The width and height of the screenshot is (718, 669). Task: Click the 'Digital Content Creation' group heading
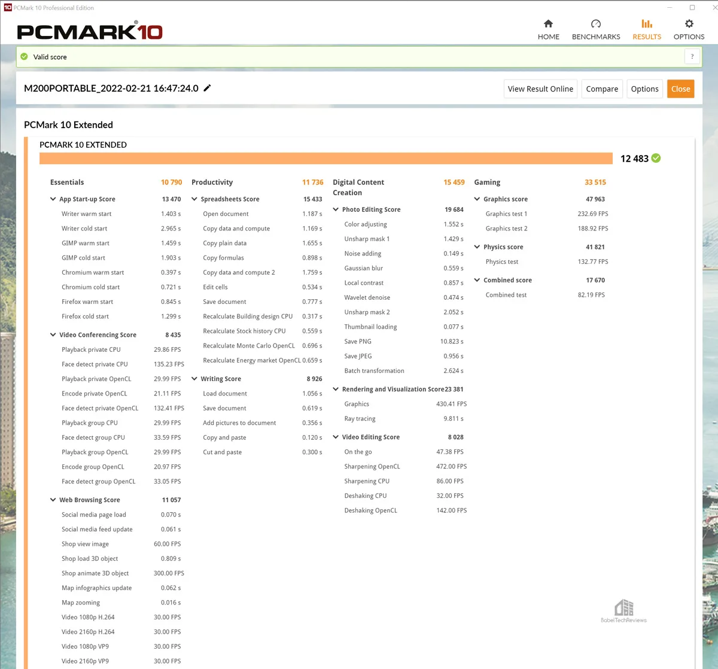[x=358, y=187]
